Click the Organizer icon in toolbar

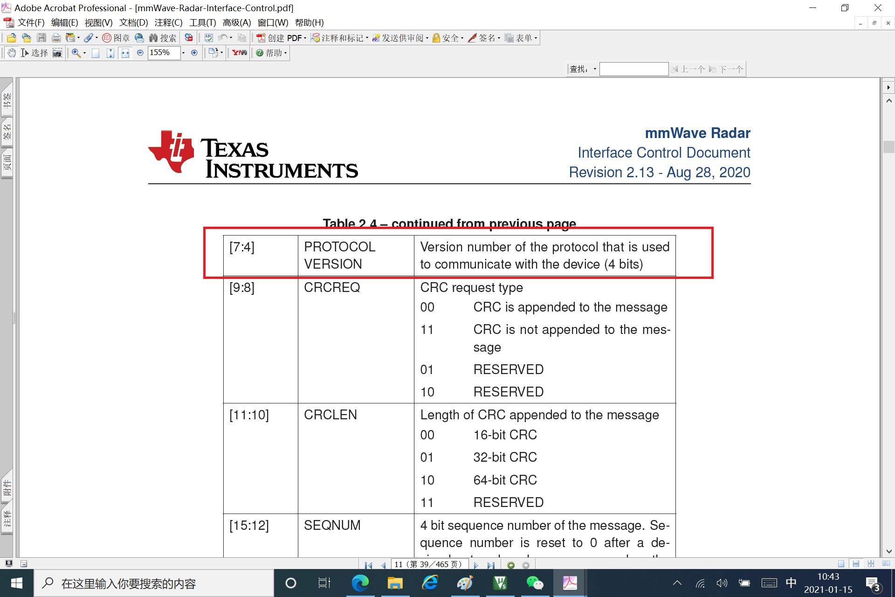tap(70, 38)
